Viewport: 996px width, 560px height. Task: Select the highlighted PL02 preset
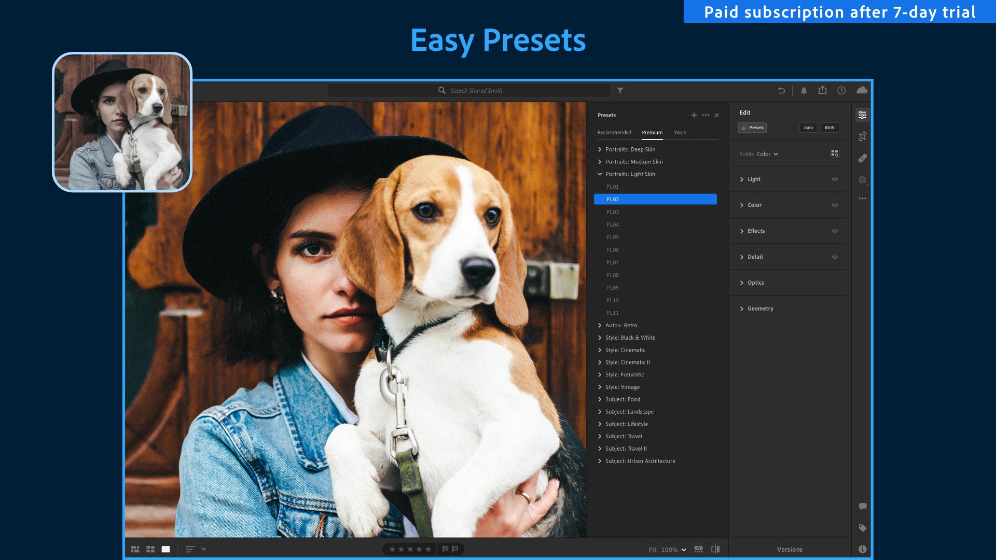[x=655, y=199]
